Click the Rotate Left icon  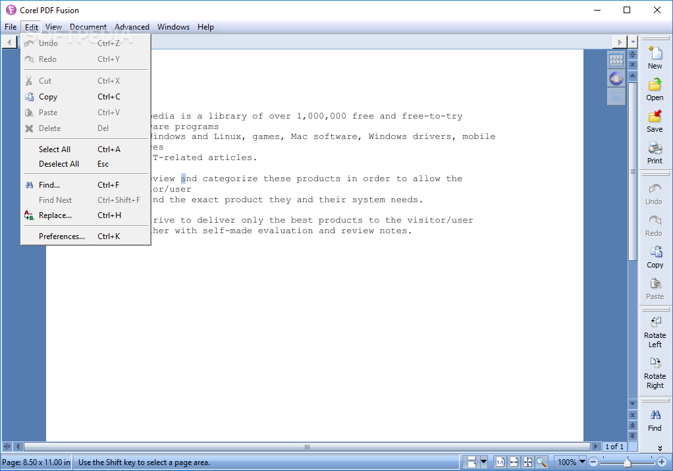click(x=655, y=322)
